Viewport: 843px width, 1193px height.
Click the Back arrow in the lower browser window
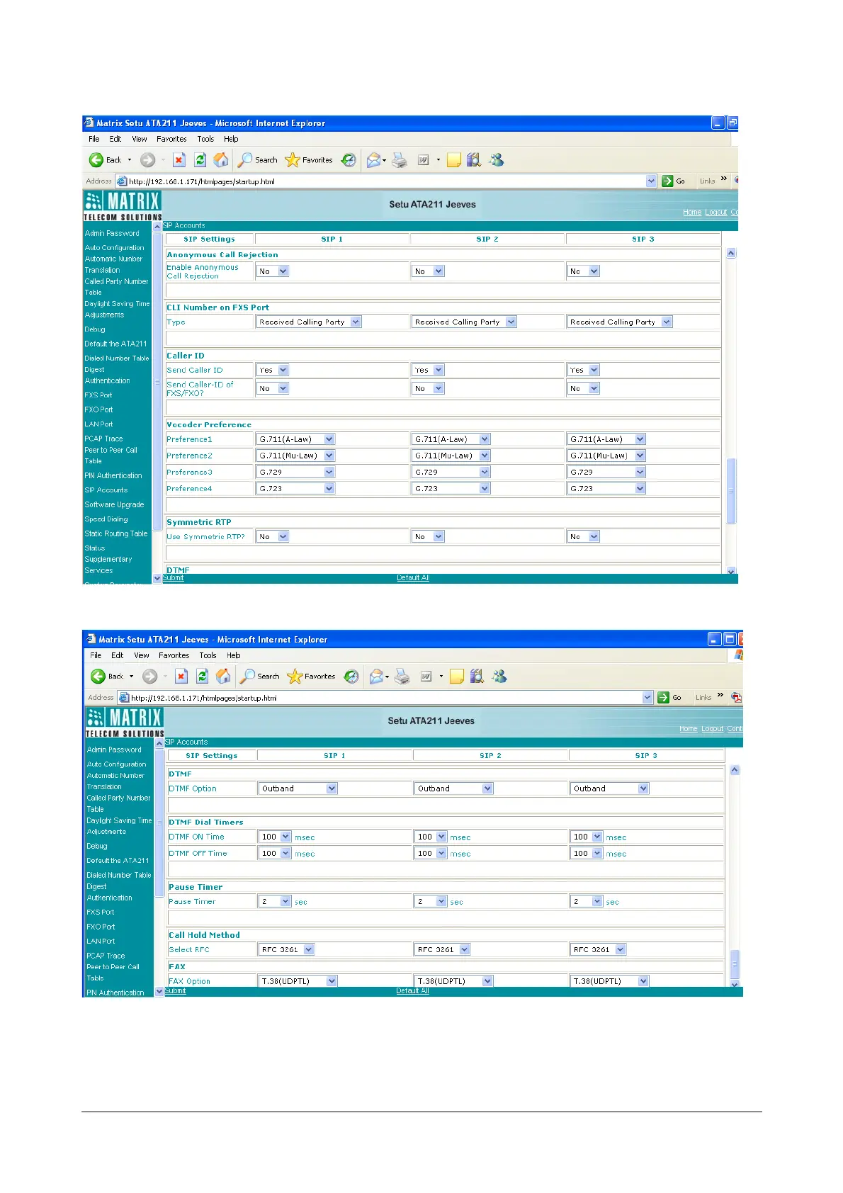click(98, 677)
